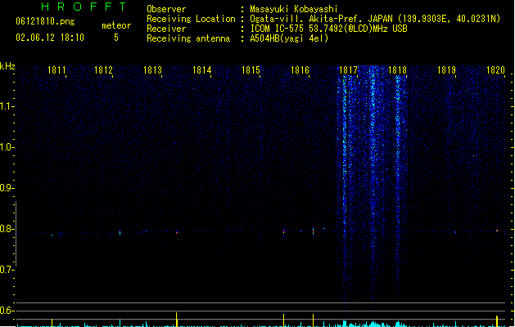Click the 0.7 kHz frequency label
Image resolution: width=515 pixels, height=327 pixels.
coord(7,270)
